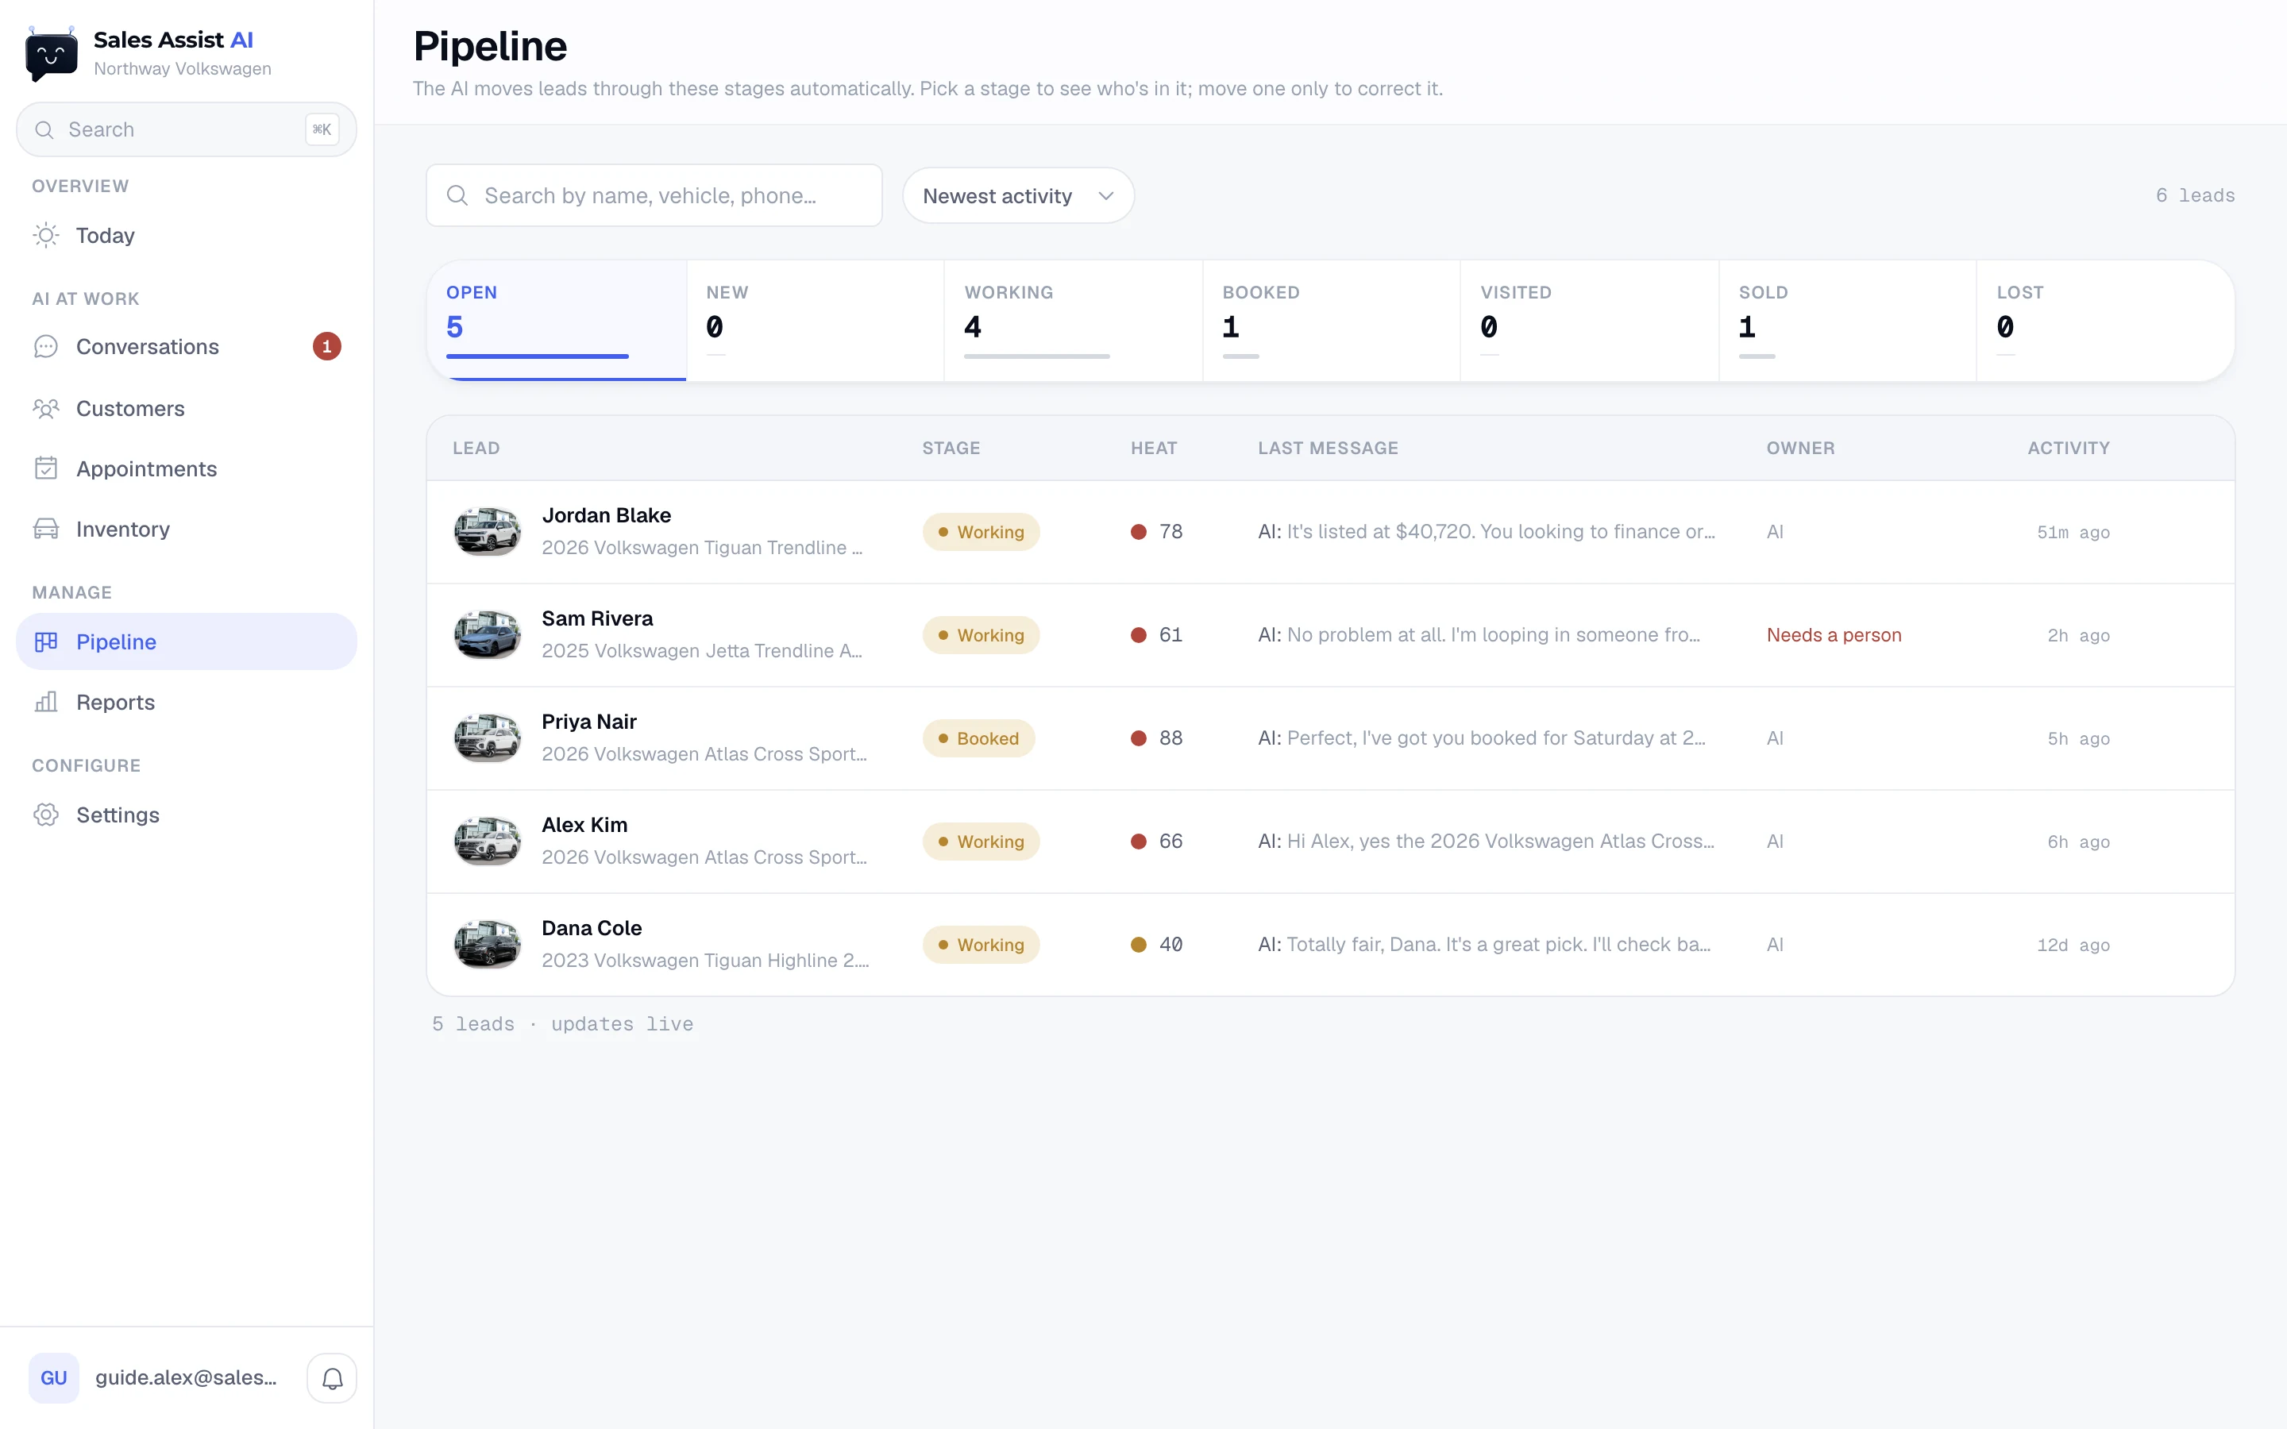The height and width of the screenshot is (1429, 2287).
Task: Select the Open stage tab
Action: pos(557,321)
